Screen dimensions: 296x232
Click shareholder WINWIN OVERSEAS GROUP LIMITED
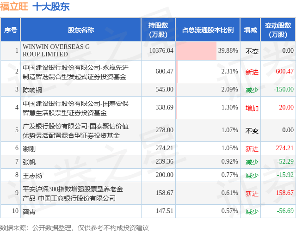click(56, 50)
